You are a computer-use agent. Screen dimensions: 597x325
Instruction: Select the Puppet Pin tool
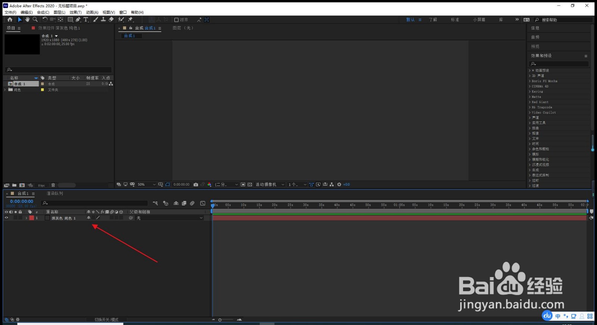(x=131, y=20)
